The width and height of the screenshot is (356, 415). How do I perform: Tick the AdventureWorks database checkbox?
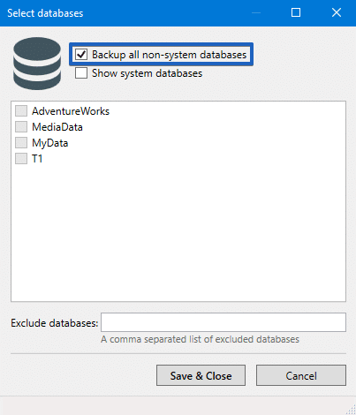coord(21,111)
